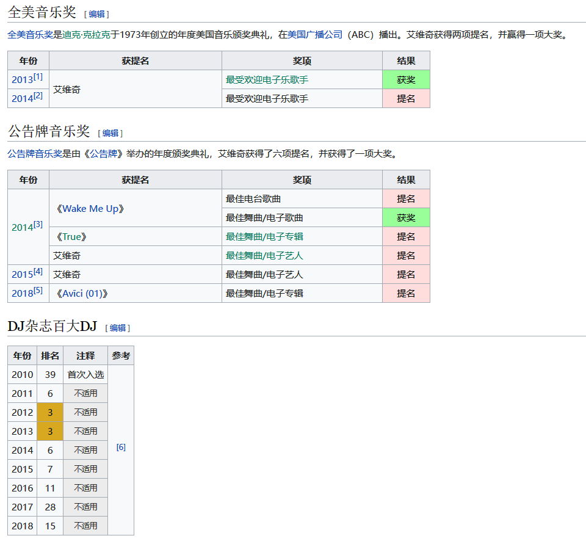Open the 2014 year link in American Music Awards table

pos(23,99)
